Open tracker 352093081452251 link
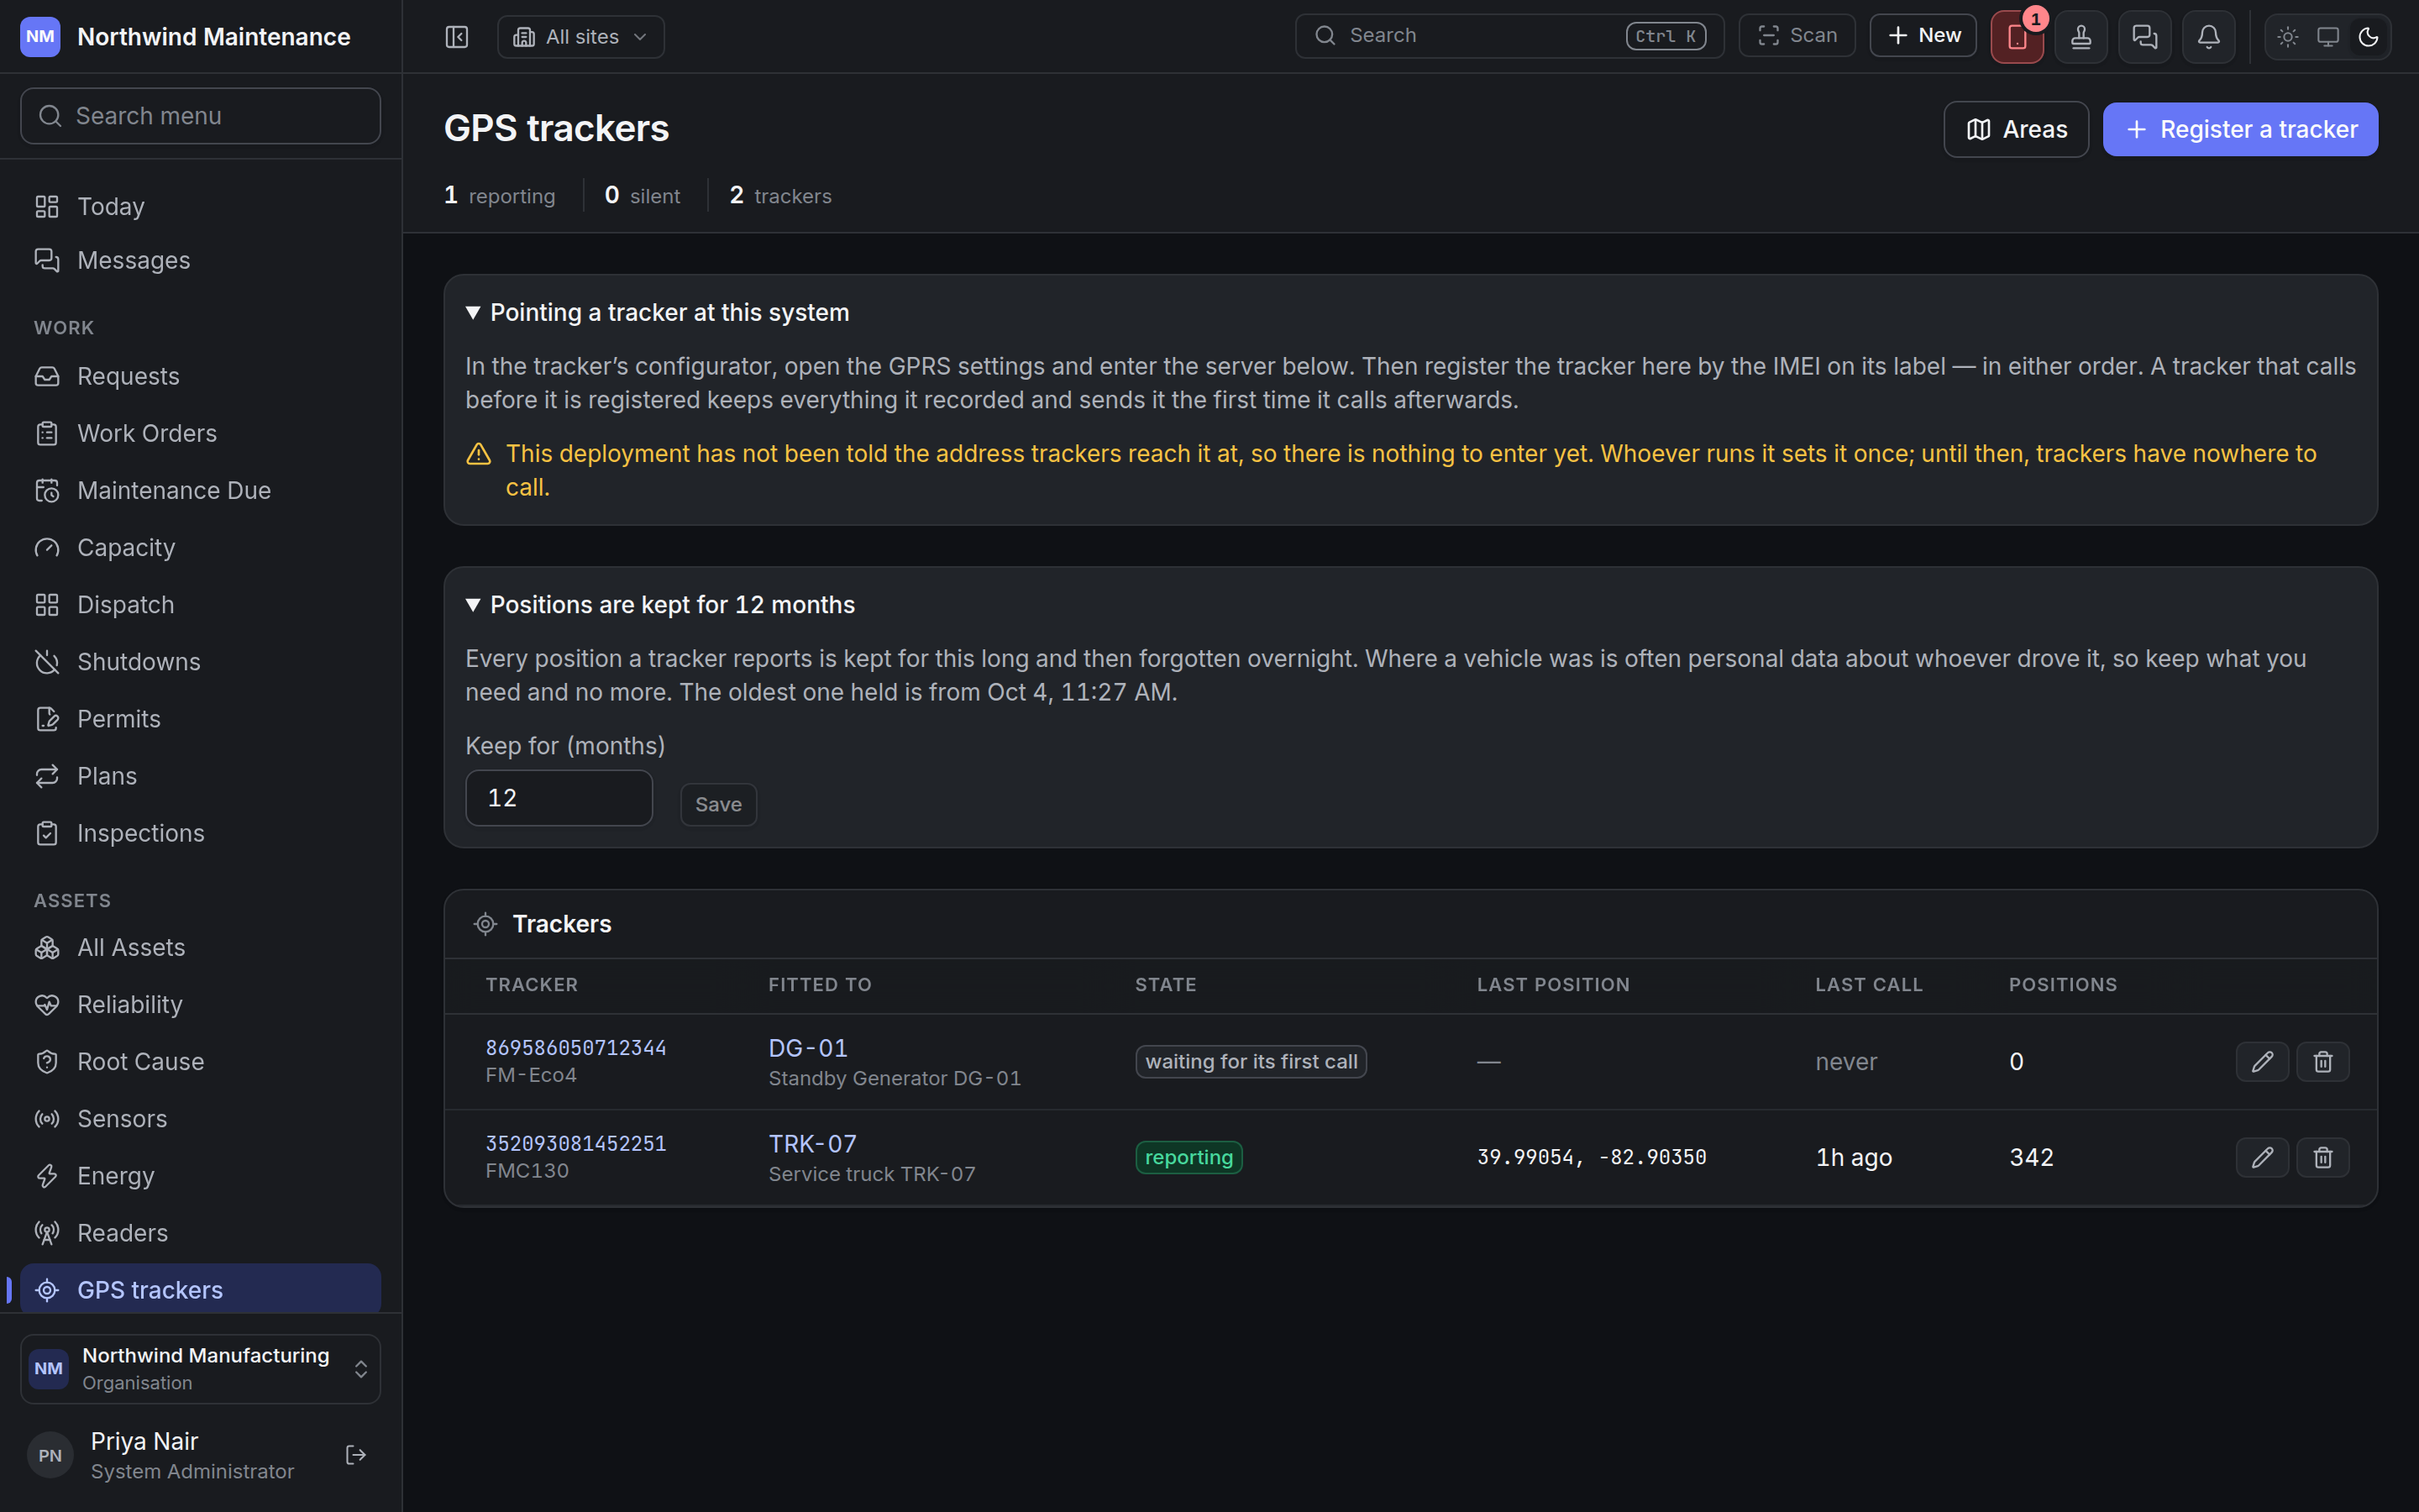 click(575, 1143)
